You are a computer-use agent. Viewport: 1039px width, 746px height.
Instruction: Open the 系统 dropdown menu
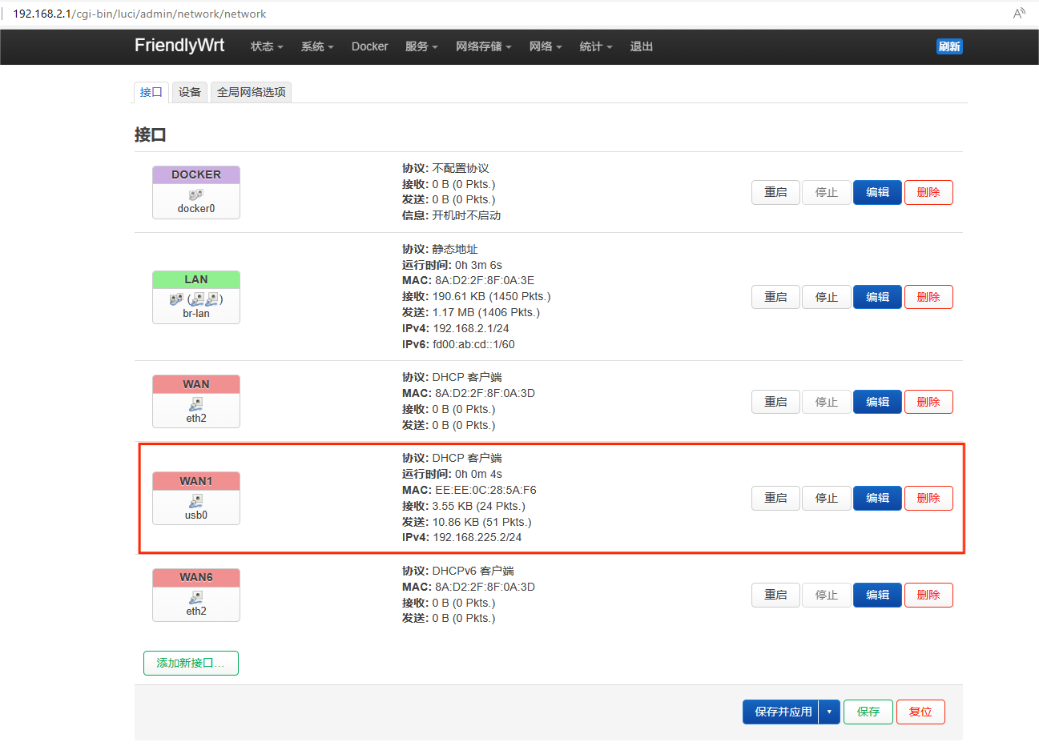click(317, 46)
